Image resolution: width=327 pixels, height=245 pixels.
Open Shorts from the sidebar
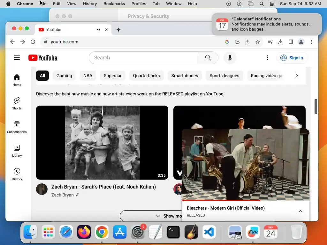point(17,104)
